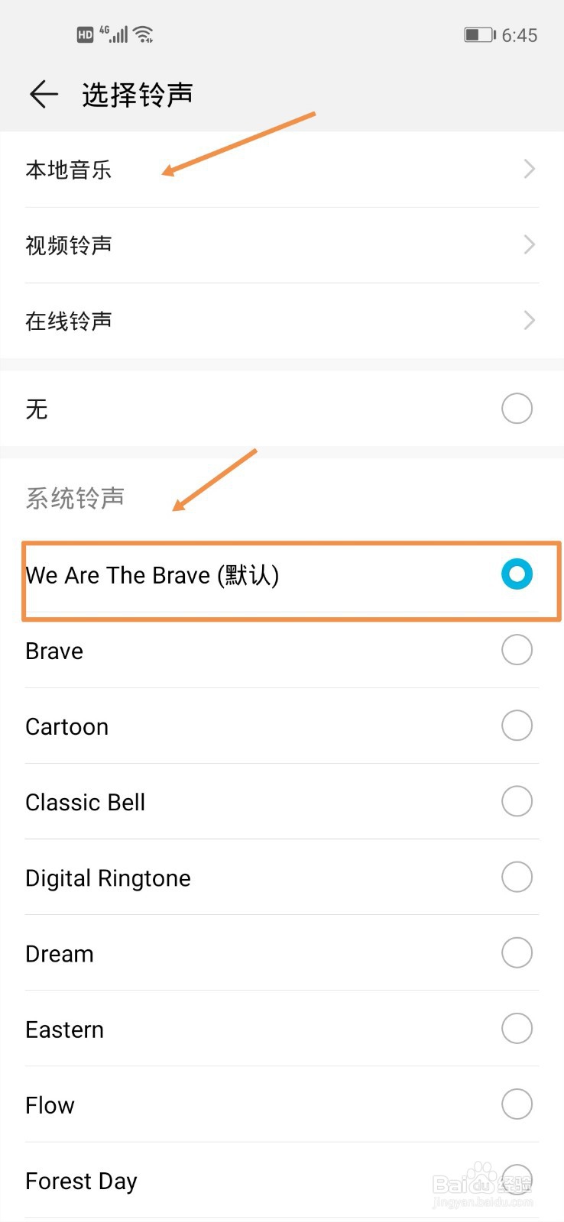
Task: Choose the Brave ringtone radio button
Action: (517, 650)
